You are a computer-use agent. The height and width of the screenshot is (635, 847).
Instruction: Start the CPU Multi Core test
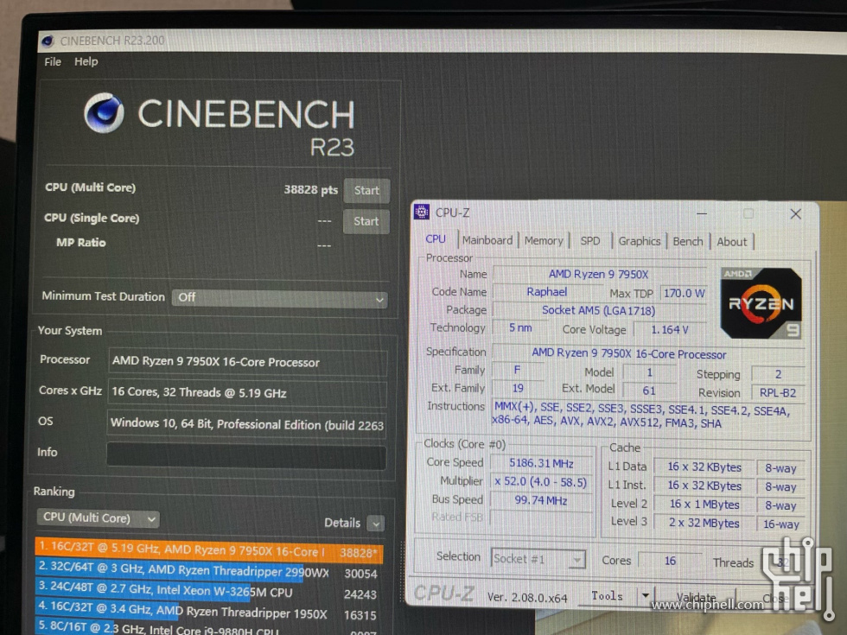click(x=366, y=191)
